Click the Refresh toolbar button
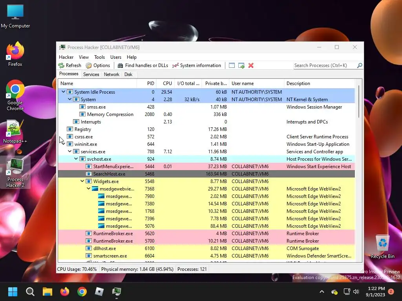 click(x=70, y=65)
